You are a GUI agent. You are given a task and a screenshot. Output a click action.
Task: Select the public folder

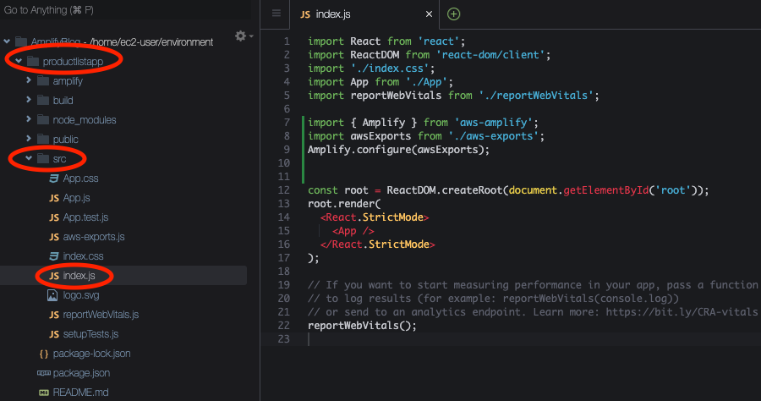click(65, 140)
